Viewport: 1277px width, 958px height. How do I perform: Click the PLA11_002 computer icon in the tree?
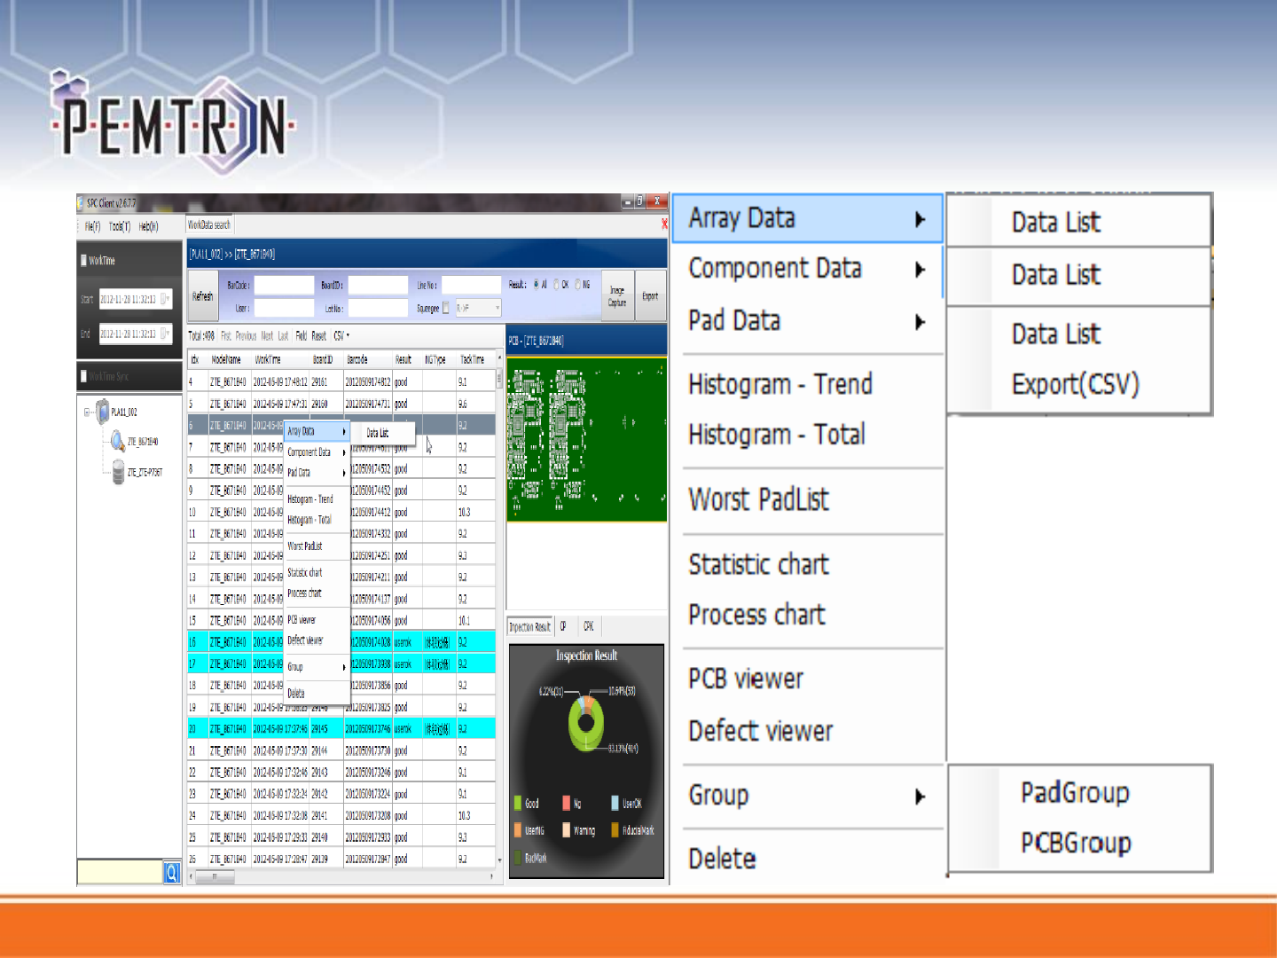pyautogui.click(x=103, y=412)
